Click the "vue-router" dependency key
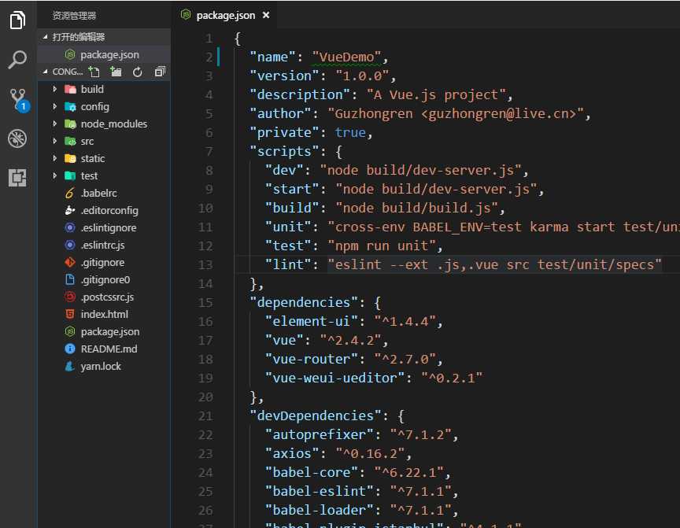 point(312,359)
